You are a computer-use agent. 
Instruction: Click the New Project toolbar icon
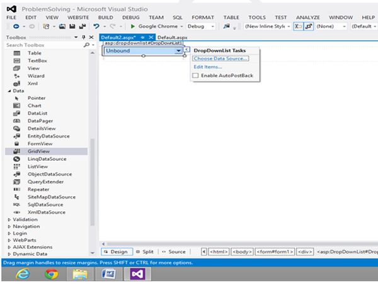point(46,26)
